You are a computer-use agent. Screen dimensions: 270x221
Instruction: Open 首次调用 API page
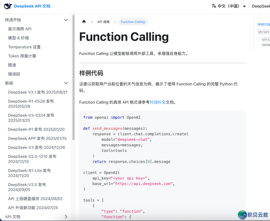pos(20,29)
